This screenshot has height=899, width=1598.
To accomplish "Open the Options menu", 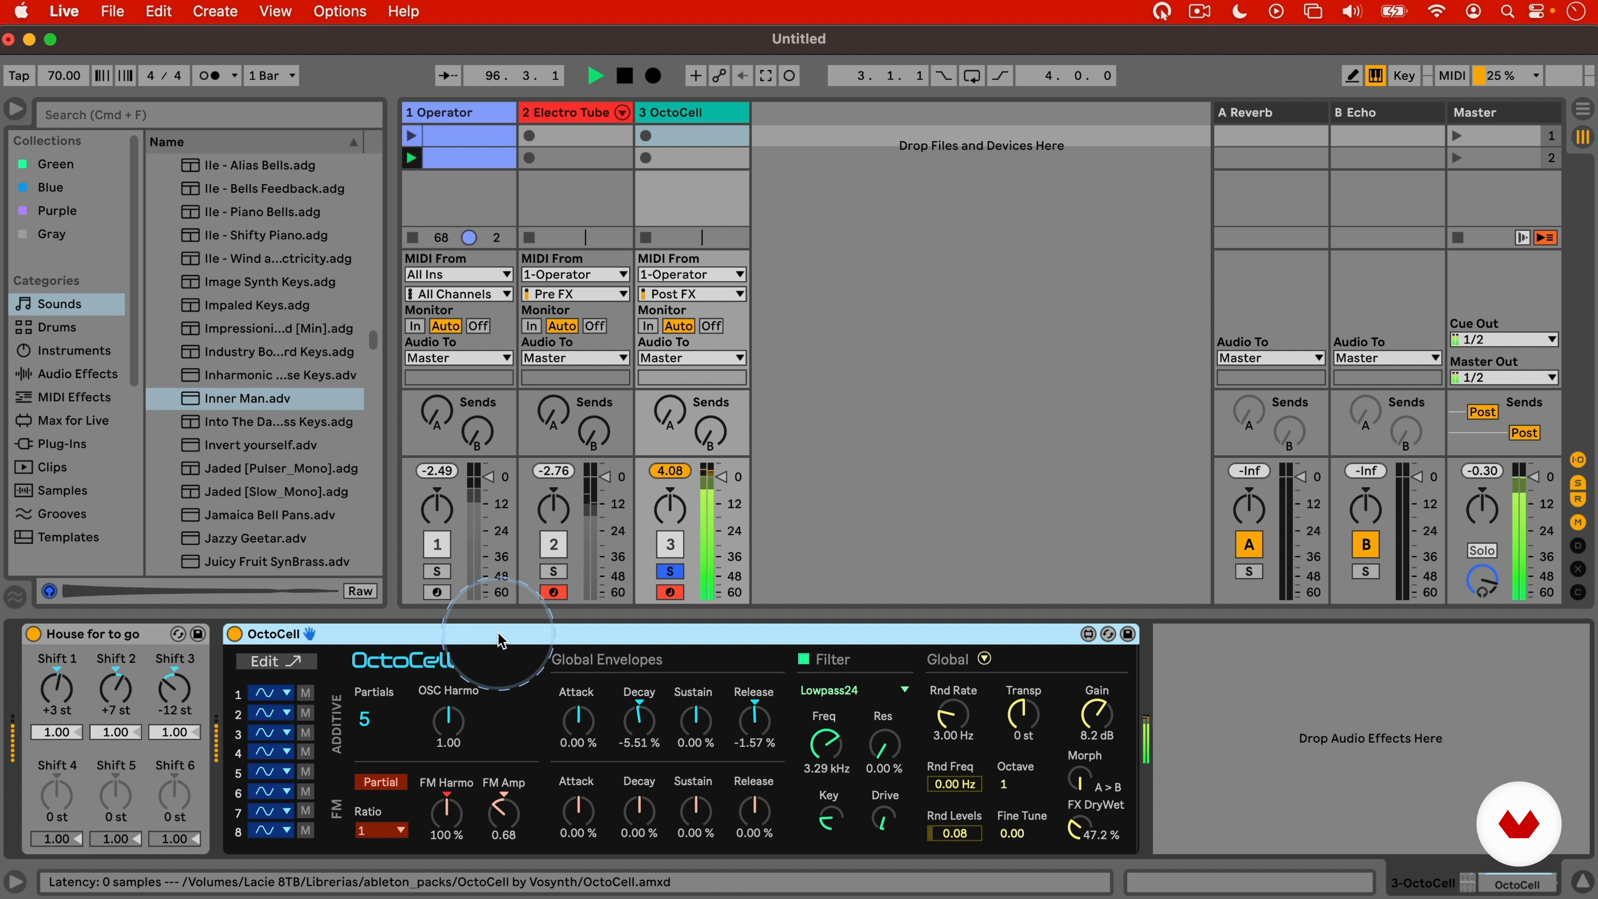I will click(339, 11).
